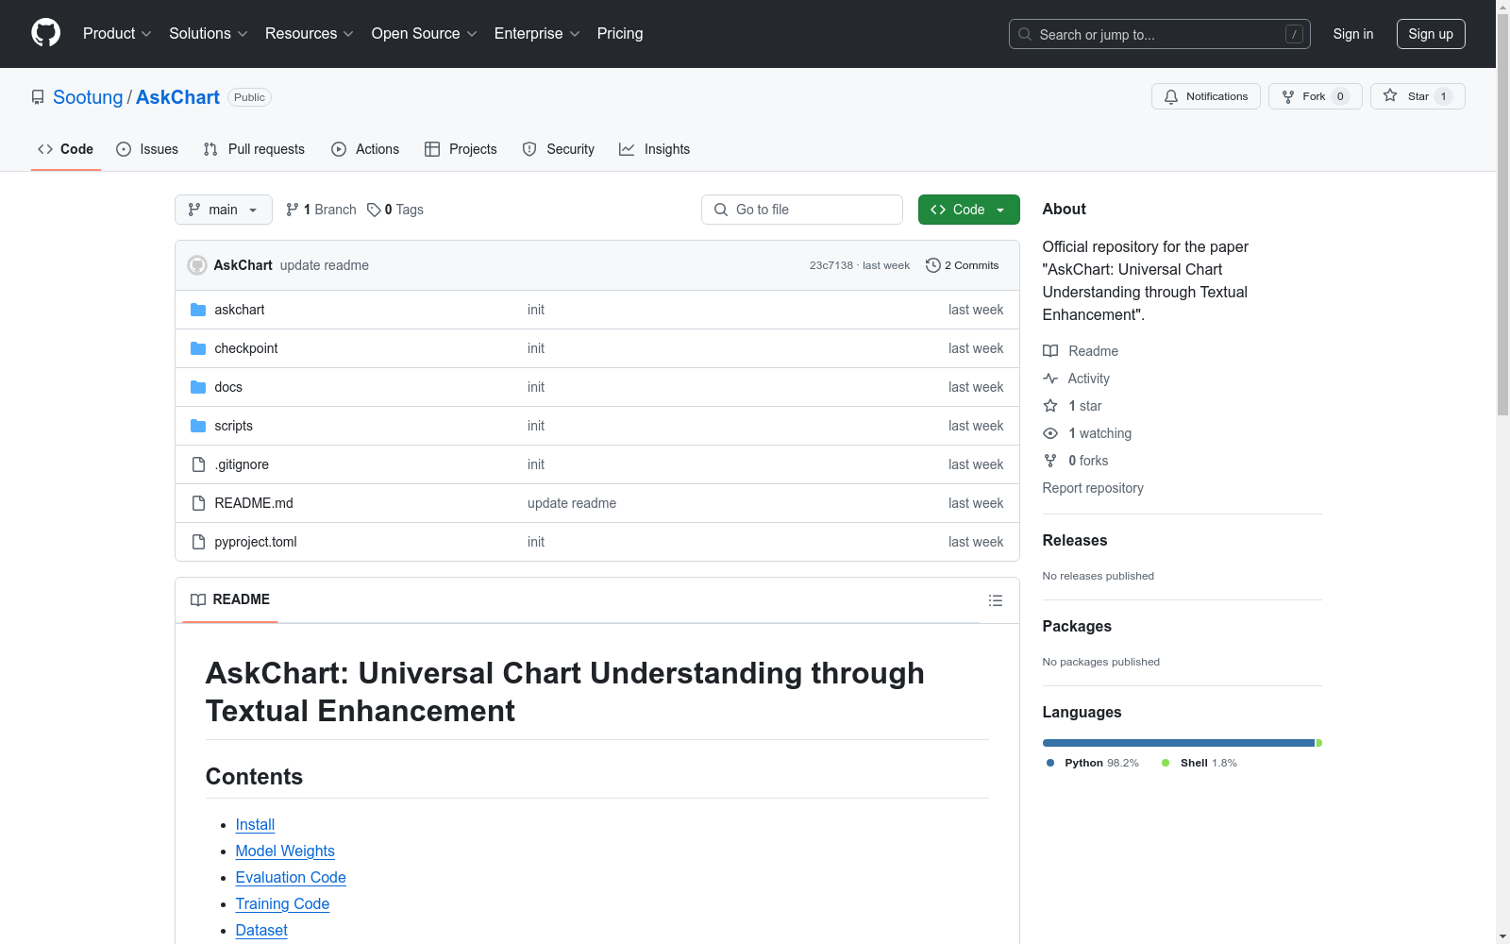Click the search magnifier icon in header
Screen dimensions: 1510x944
tap(1025, 34)
